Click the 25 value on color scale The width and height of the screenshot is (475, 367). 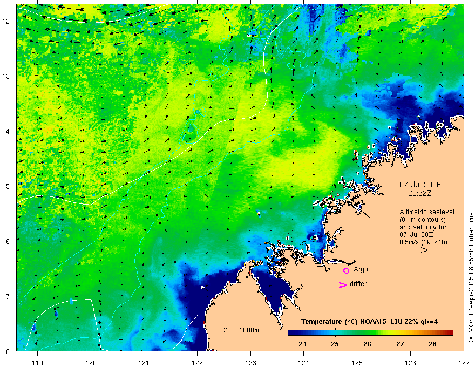coord(335,344)
